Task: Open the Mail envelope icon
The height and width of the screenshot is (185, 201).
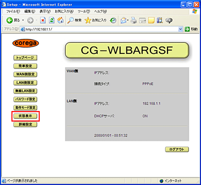Action: (123, 20)
